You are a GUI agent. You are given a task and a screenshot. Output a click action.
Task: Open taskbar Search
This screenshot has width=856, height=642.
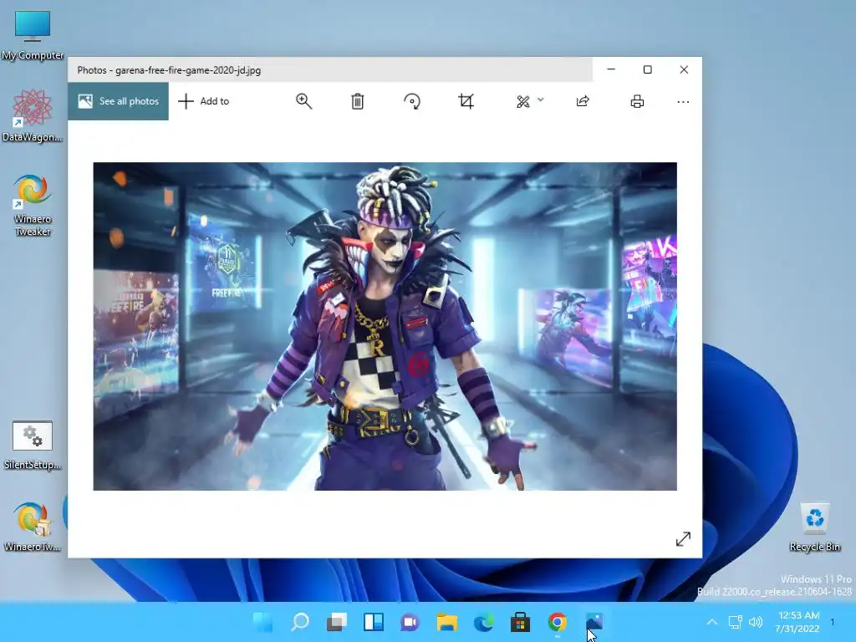tap(300, 622)
